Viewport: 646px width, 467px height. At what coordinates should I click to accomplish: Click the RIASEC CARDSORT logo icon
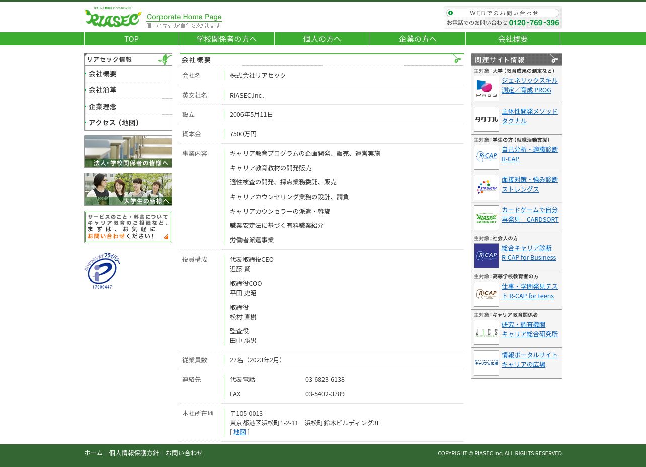(487, 218)
